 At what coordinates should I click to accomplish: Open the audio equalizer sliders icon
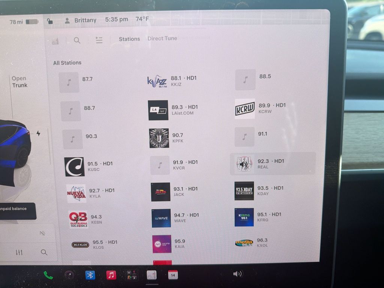[x=19, y=252]
